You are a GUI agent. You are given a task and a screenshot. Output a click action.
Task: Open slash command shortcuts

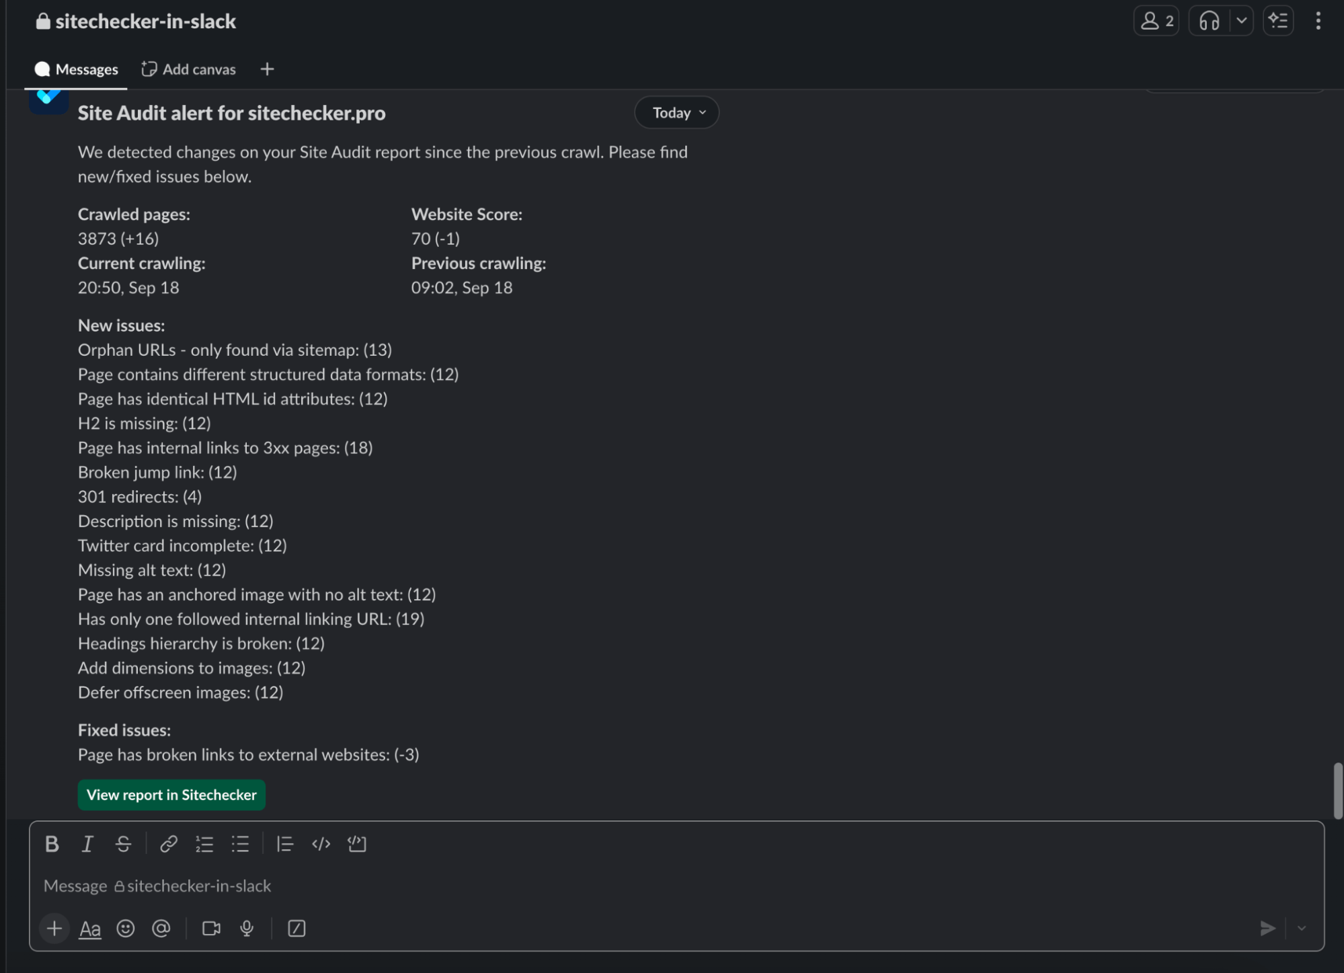pos(297,929)
